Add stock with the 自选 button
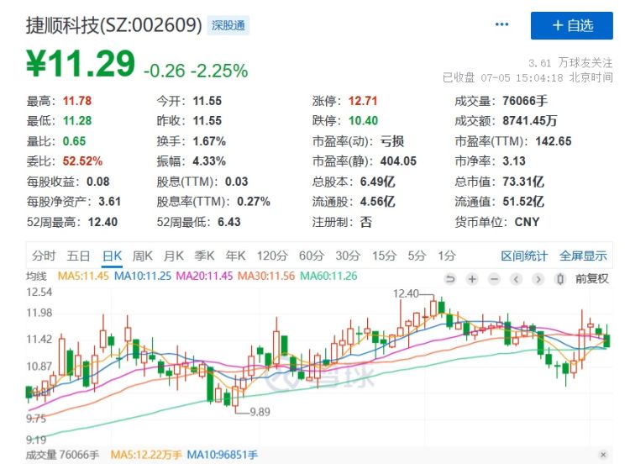Screen dimensions: 630x464 [x=572, y=26]
